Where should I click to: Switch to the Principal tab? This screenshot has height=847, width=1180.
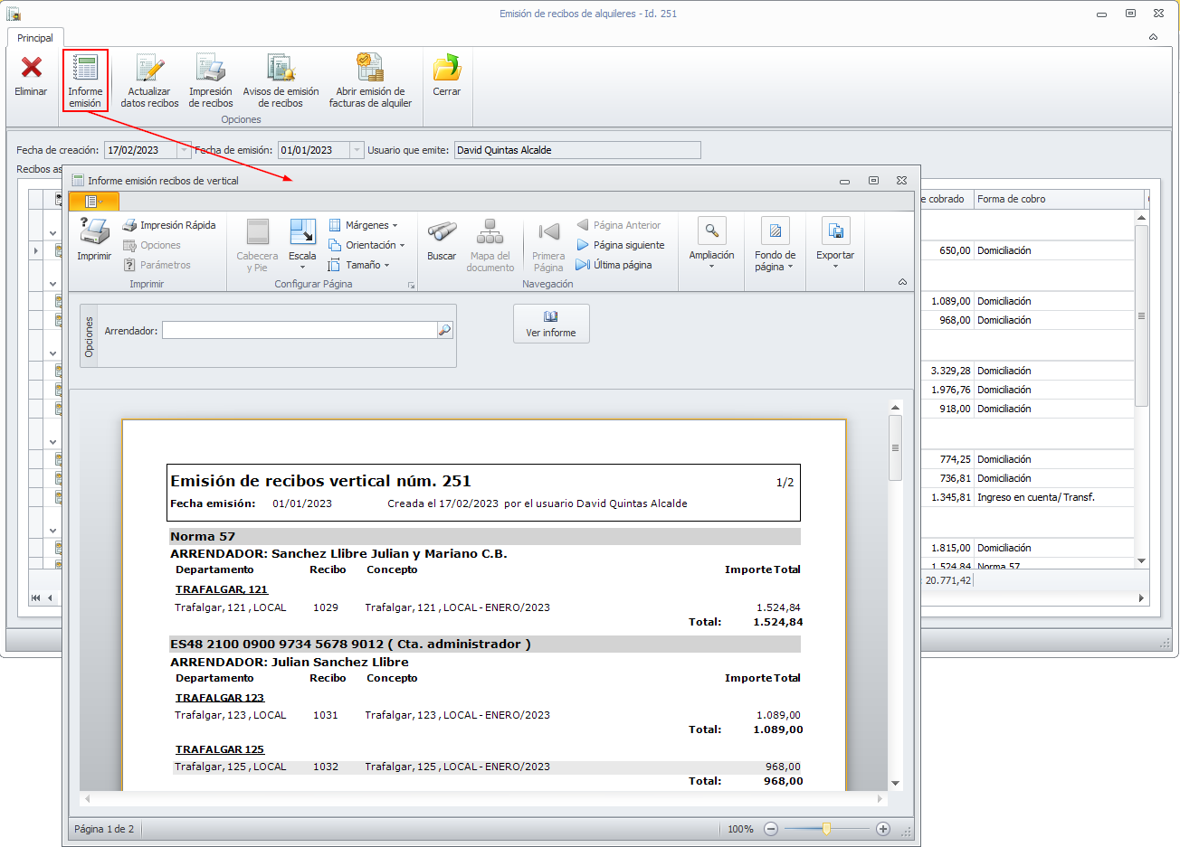(35, 38)
